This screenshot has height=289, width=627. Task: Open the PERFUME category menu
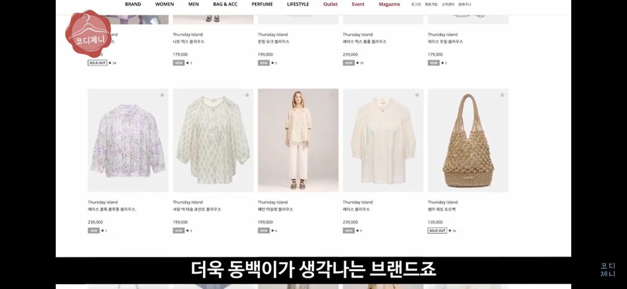tap(262, 4)
